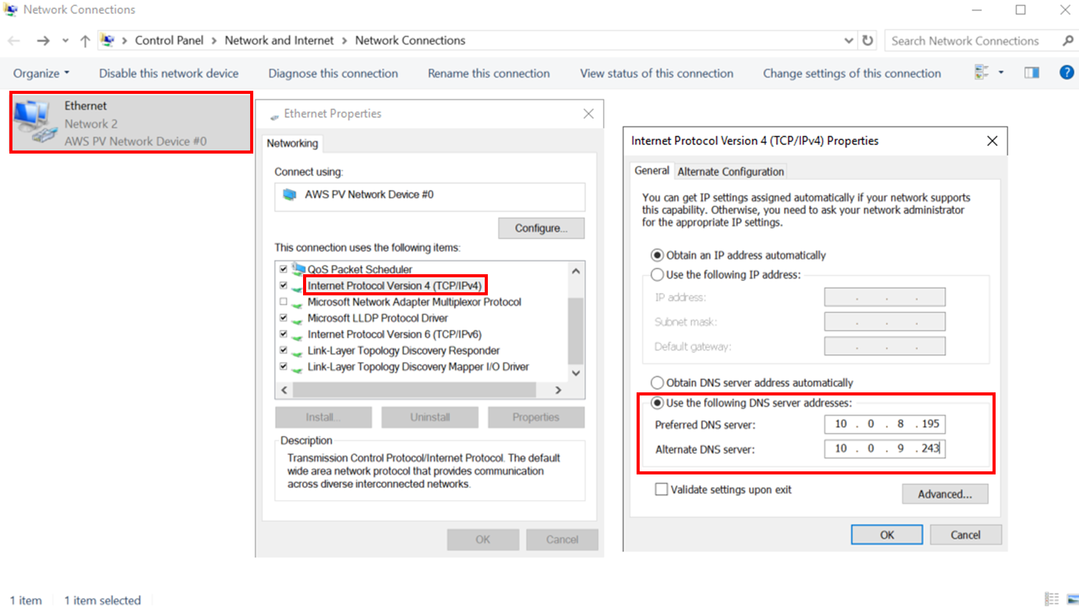Click Properties button in Ethernet Properties

536,417
